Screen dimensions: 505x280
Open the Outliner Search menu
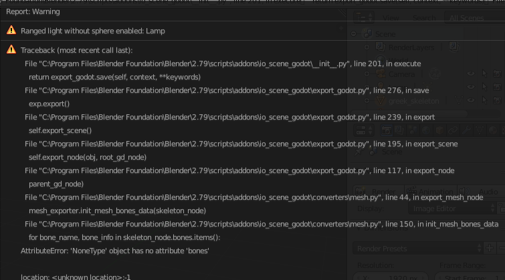tap(424, 18)
